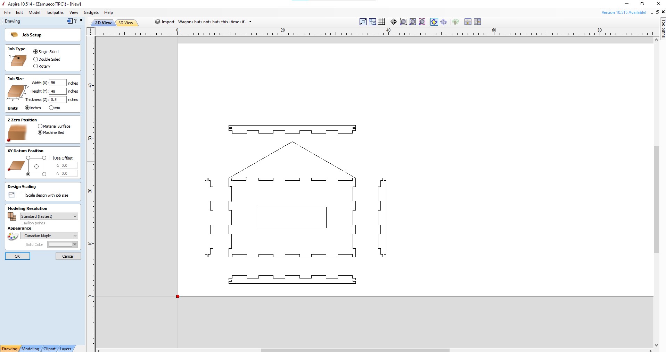Toggle the snap to geometry icon
The image size is (666, 352).
[x=363, y=22]
